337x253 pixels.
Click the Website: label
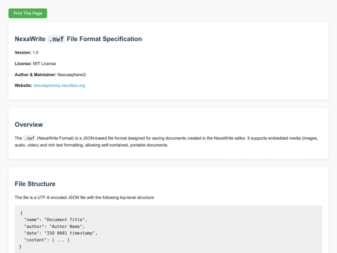(x=23, y=86)
